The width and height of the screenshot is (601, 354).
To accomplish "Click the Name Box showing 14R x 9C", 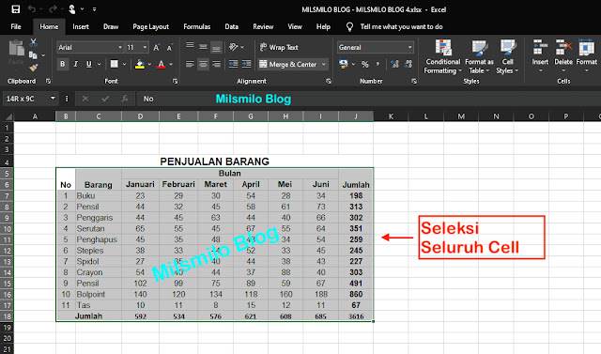I will click(30, 99).
